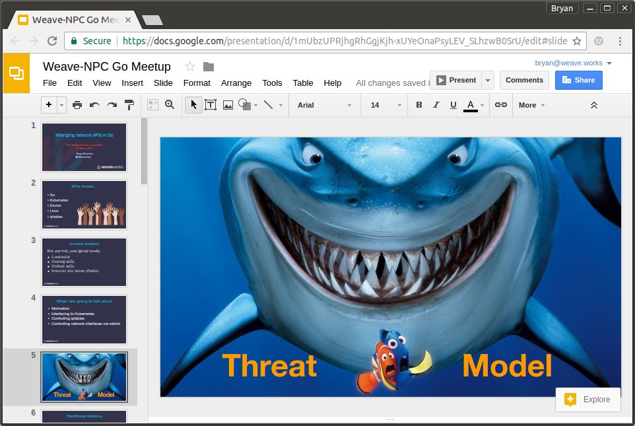The image size is (635, 426).
Task: Move presentation using the folder icon
Action: pyautogui.click(x=209, y=67)
